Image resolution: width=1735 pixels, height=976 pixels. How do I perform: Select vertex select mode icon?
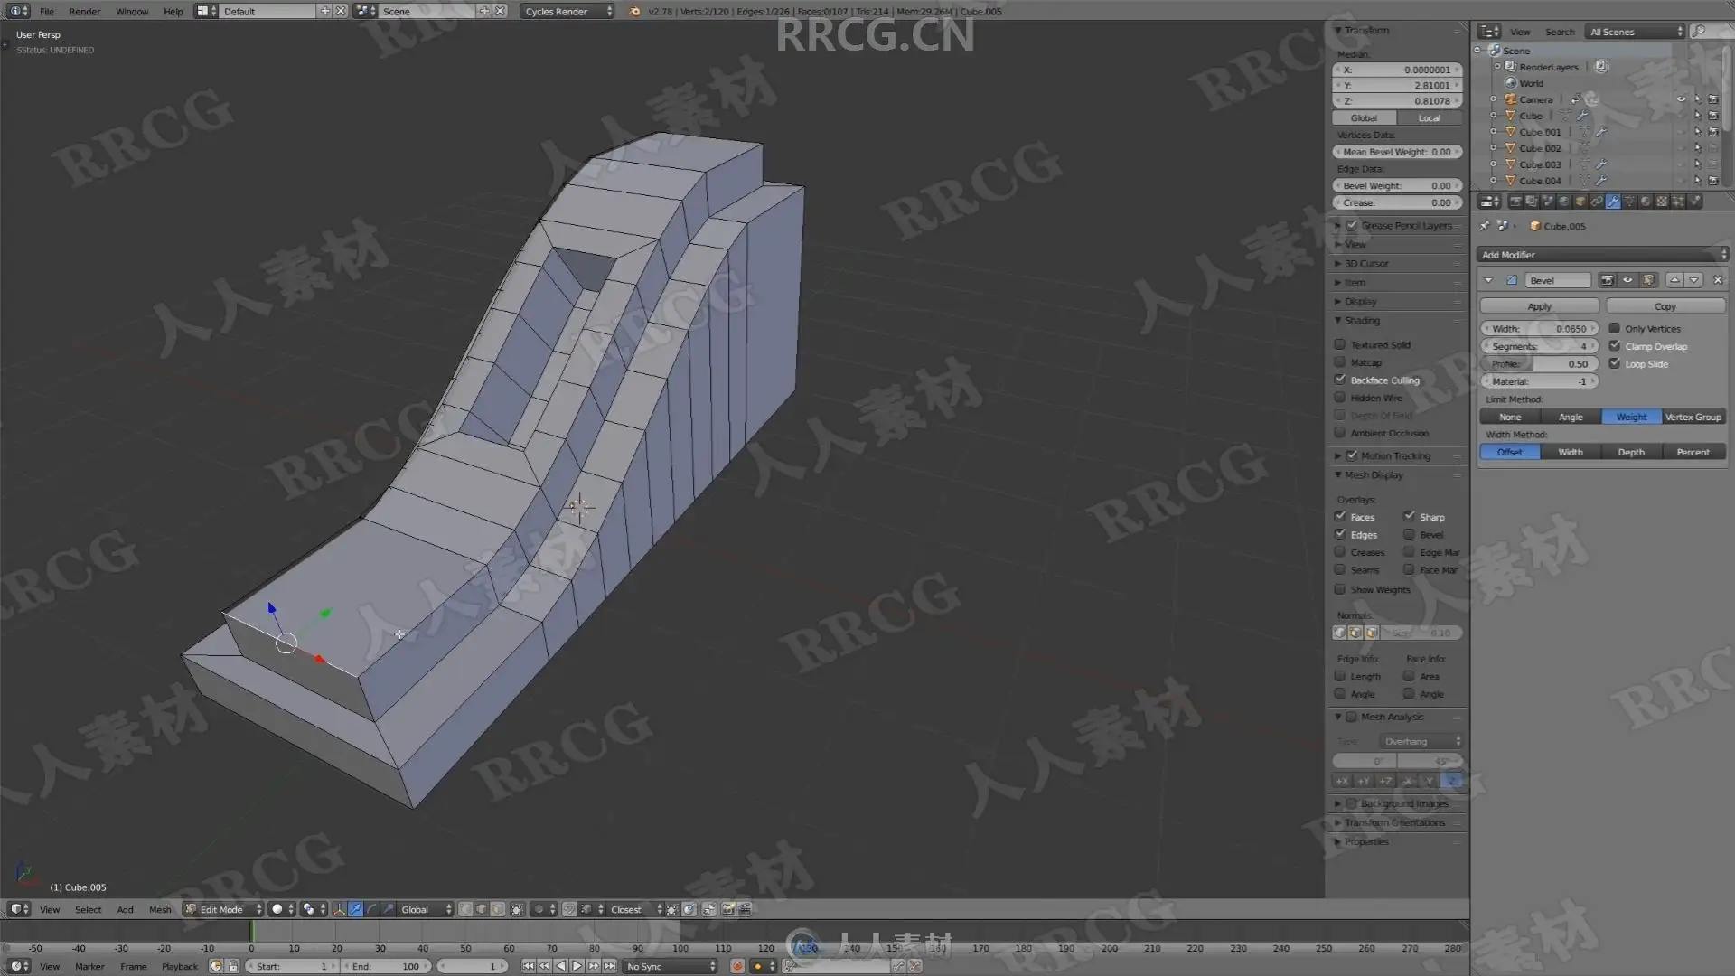point(465,909)
